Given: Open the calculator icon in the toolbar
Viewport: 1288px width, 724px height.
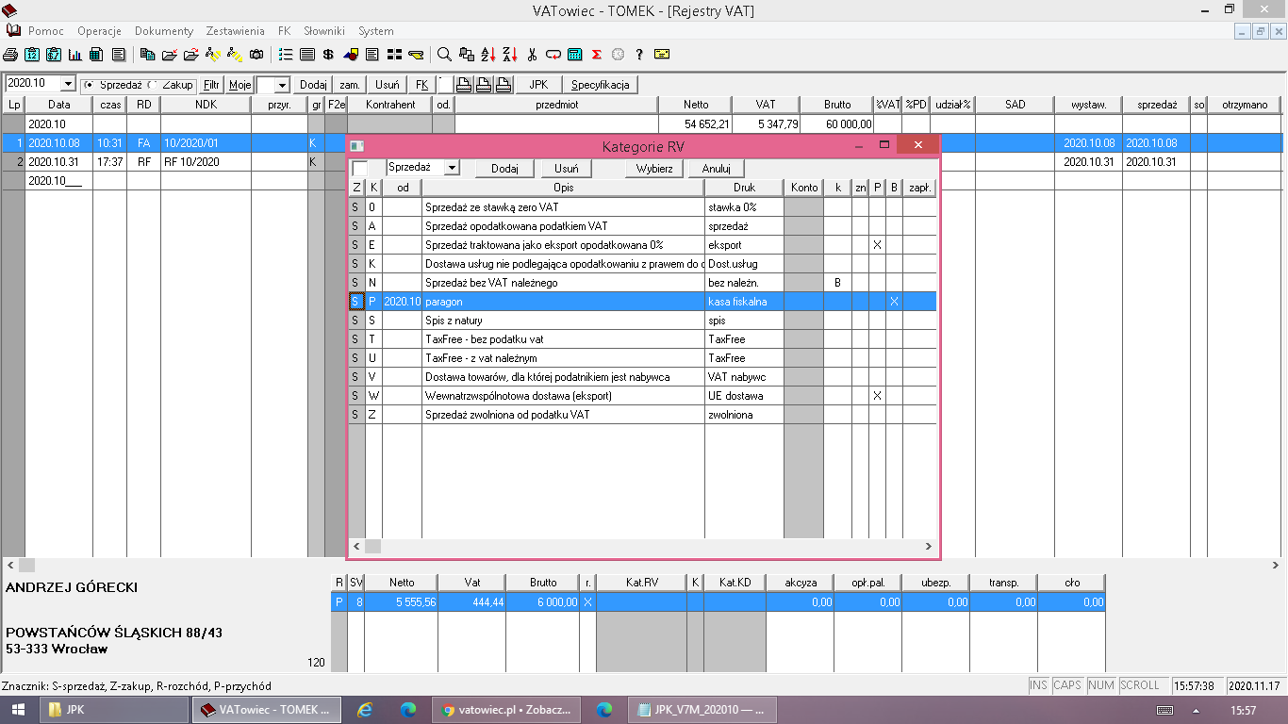Looking at the screenshot, I should [x=574, y=55].
